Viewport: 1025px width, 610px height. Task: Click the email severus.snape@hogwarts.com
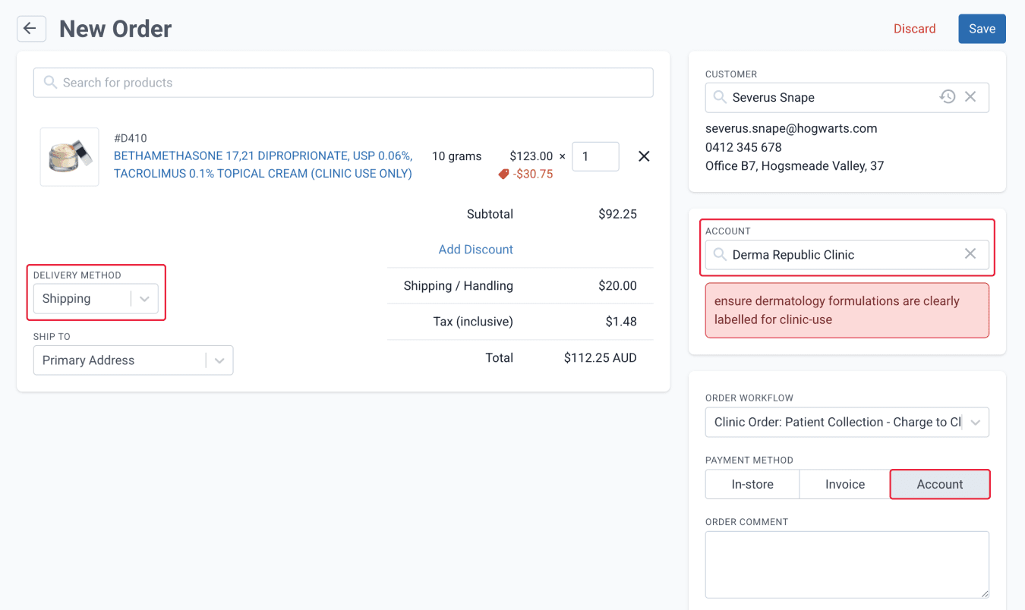(791, 128)
